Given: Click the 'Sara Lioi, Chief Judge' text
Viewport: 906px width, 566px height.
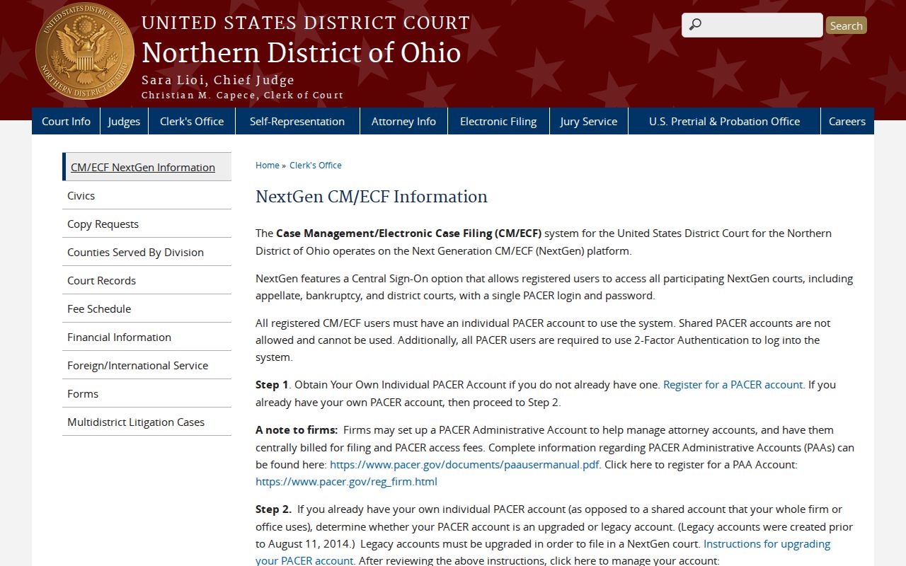Looking at the screenshot, I should 218,80.
